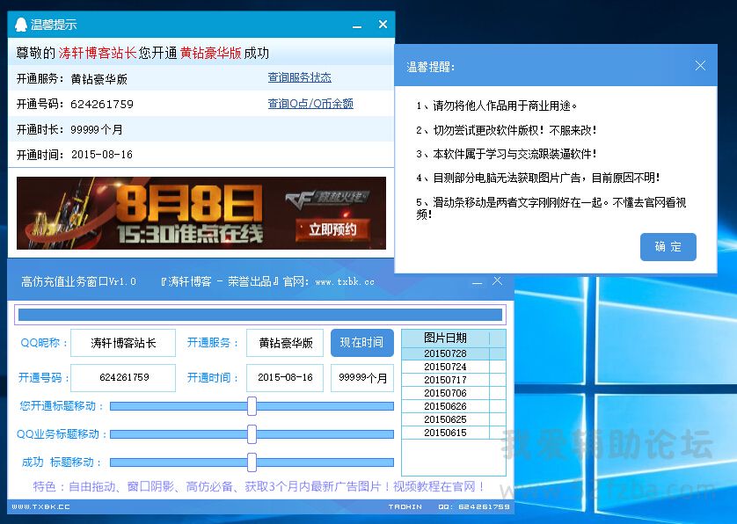
Task: Click the QQ昵称 input field
Action: click(123, 343)
